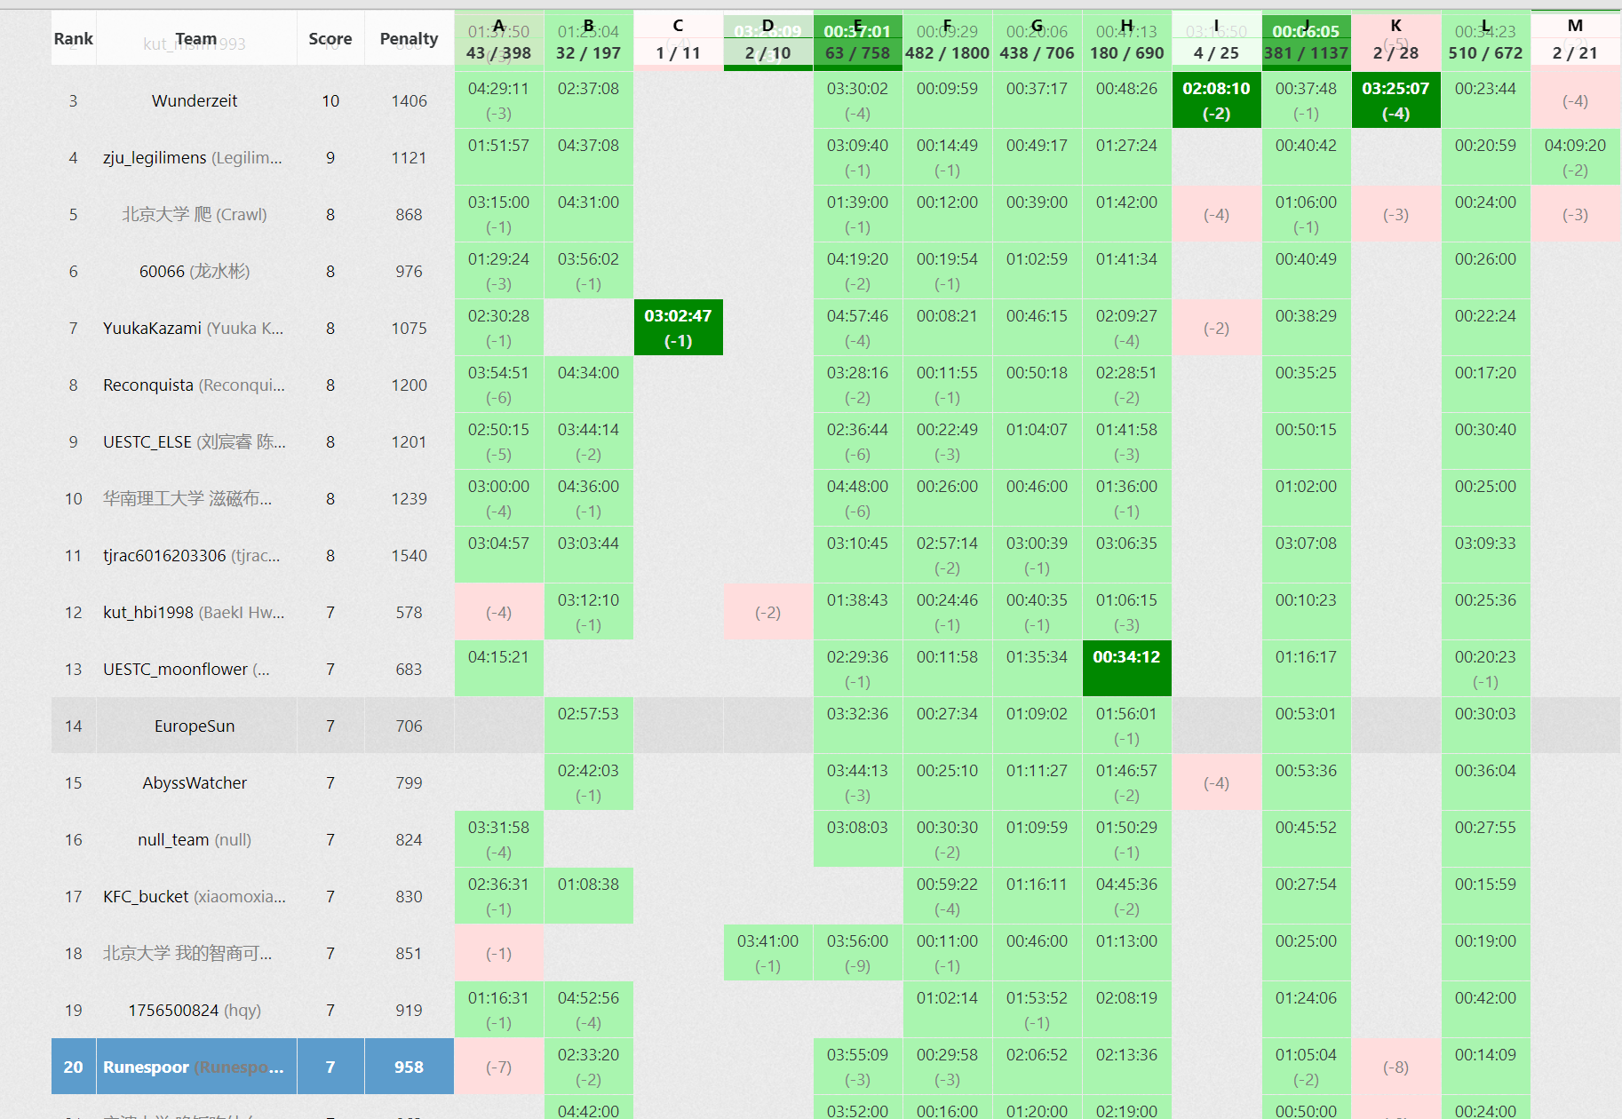Click Wunderzeit's problem K 03:25:07 cell
Viewport: 1622px width, 1119px height.
[x=1395, y=100]
